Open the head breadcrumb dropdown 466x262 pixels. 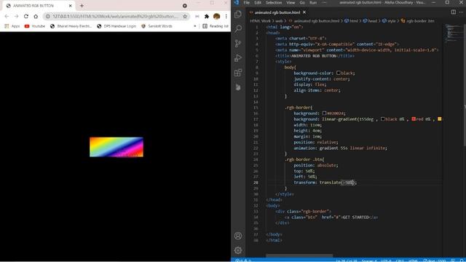tap(371, 21)
